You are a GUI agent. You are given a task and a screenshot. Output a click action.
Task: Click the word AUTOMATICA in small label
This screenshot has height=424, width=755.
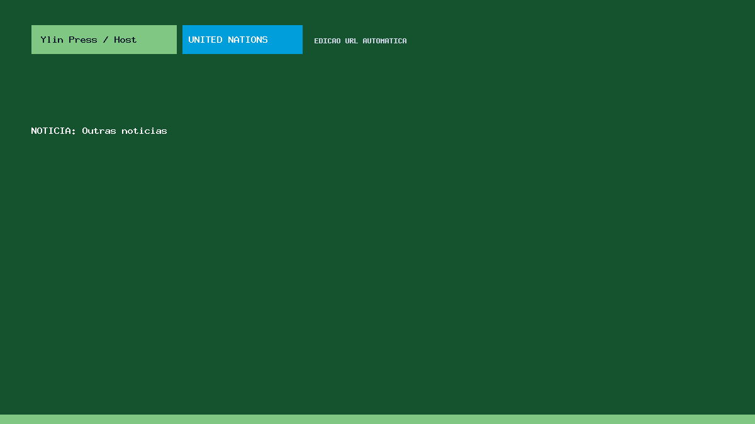384,41
